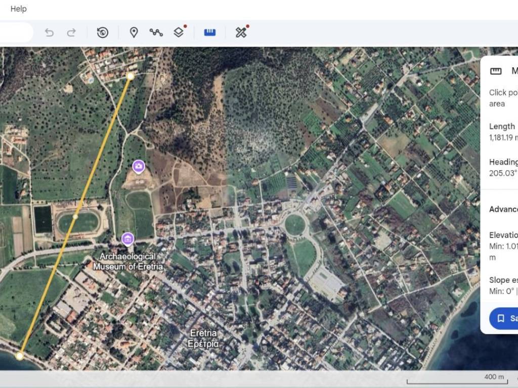Toggle the blue Measure ruler tool
The image size is (518, 388).
[x=210, y=32]
